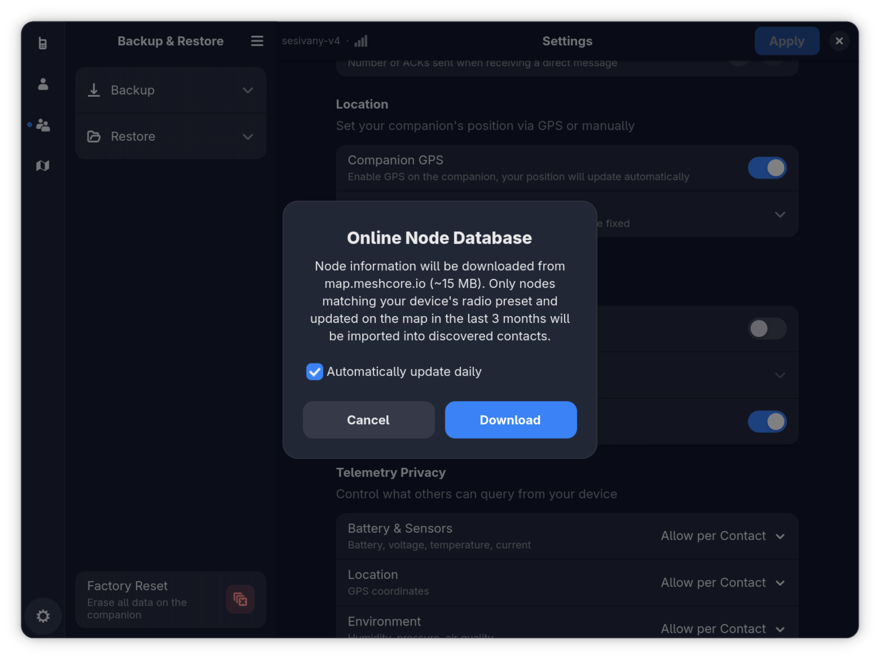Click the Cancel button
The image size is (880, 659).
click(x=368, y=420)
